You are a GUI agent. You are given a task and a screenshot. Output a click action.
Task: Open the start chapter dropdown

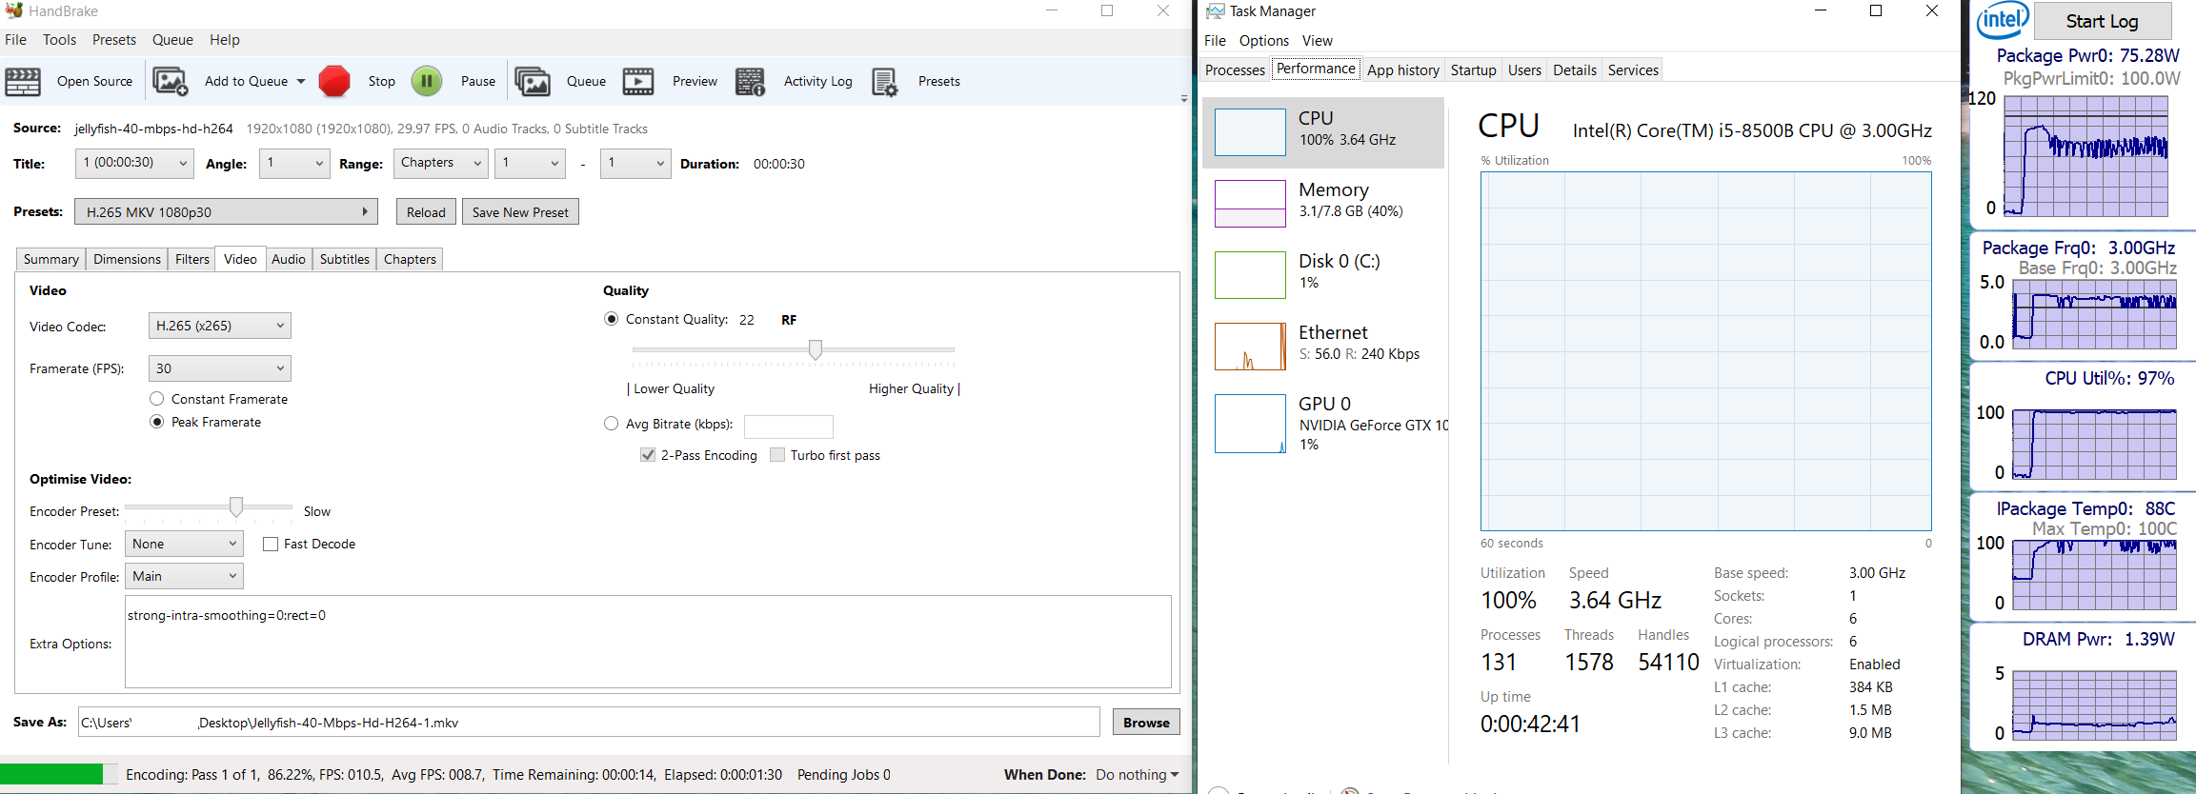531,163
